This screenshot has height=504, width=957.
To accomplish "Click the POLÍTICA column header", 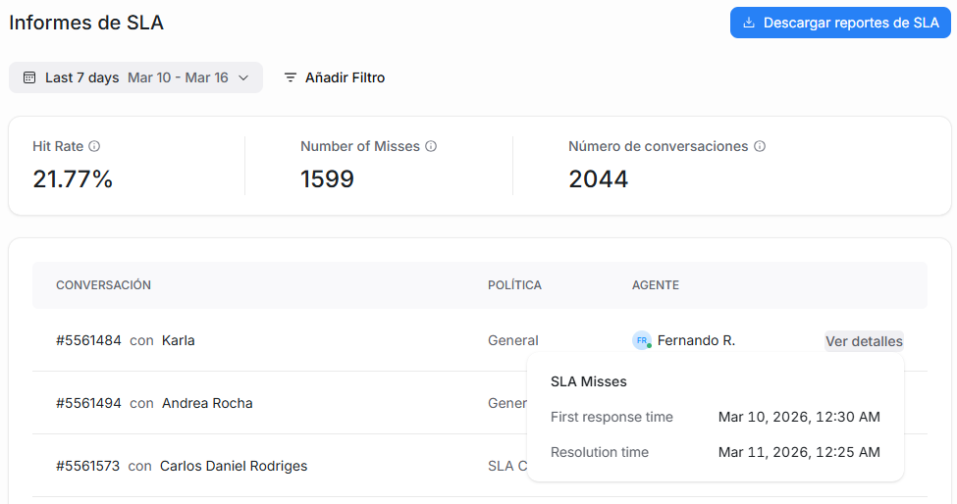I will coord(514,285).
